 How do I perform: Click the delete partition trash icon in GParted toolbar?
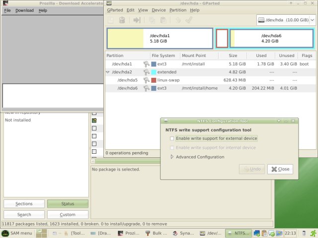click(x=122, y=20)
